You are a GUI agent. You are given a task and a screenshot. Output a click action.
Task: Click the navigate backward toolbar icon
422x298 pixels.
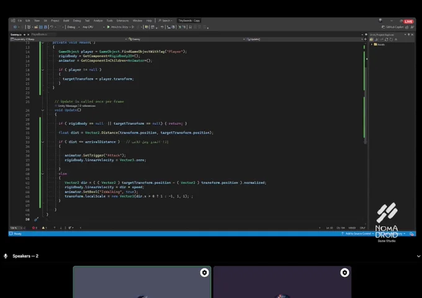coord(15,27)
